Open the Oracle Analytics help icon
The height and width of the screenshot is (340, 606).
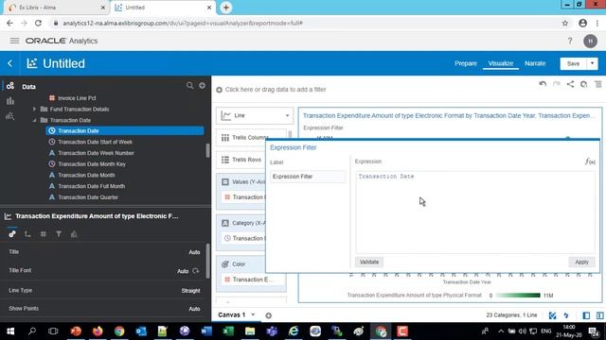(570, 41)
